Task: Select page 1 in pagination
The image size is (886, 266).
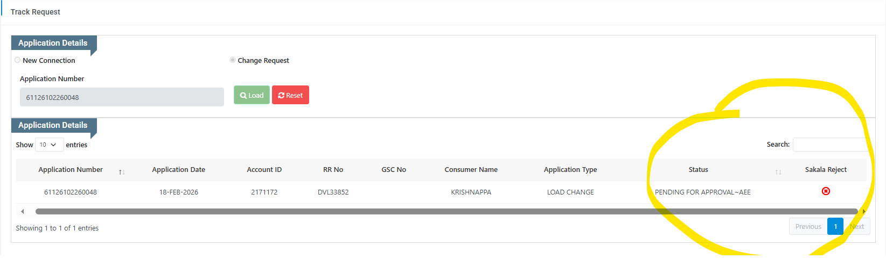Action: point(835,226)
